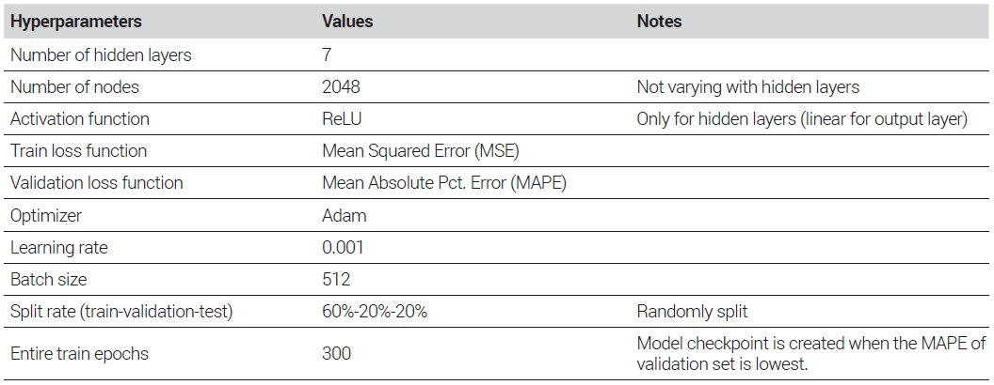Select the 60%-20%-20% split value
994x385 pixels.
tap(375, 312)
